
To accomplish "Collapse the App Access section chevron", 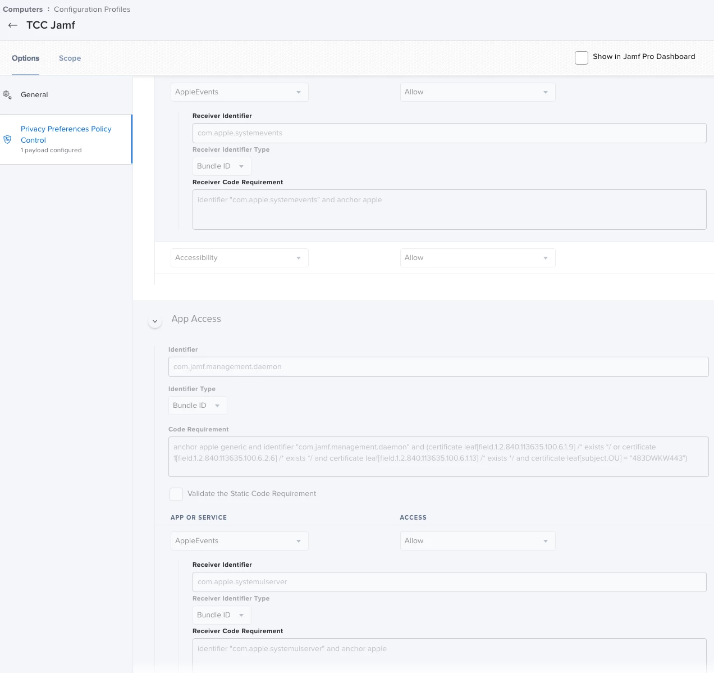I will [x=155, y=321].
